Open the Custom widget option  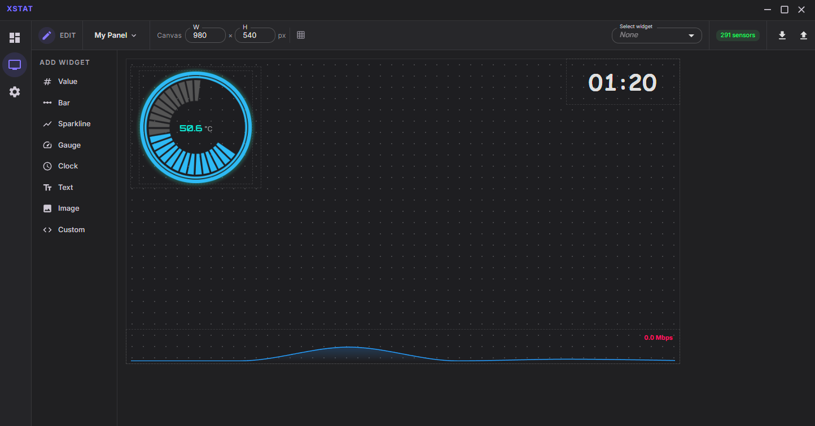click(x=71, y=229)
